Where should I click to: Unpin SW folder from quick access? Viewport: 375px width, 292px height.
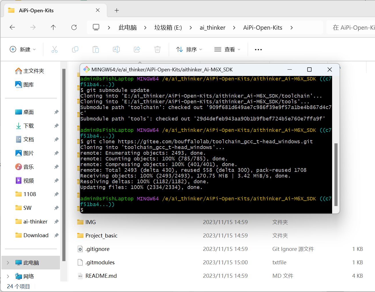(x=56, y=208)
